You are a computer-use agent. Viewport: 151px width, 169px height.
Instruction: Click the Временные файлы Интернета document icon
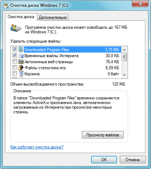[x=21, y=55]
